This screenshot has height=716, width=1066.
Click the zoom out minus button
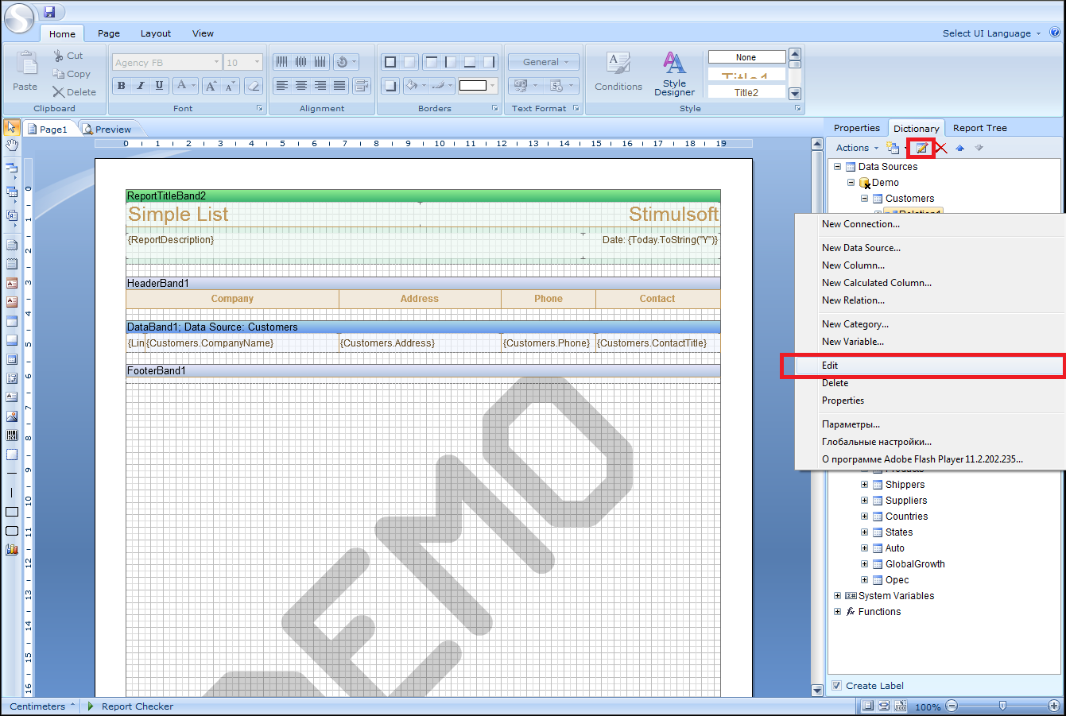952,706
